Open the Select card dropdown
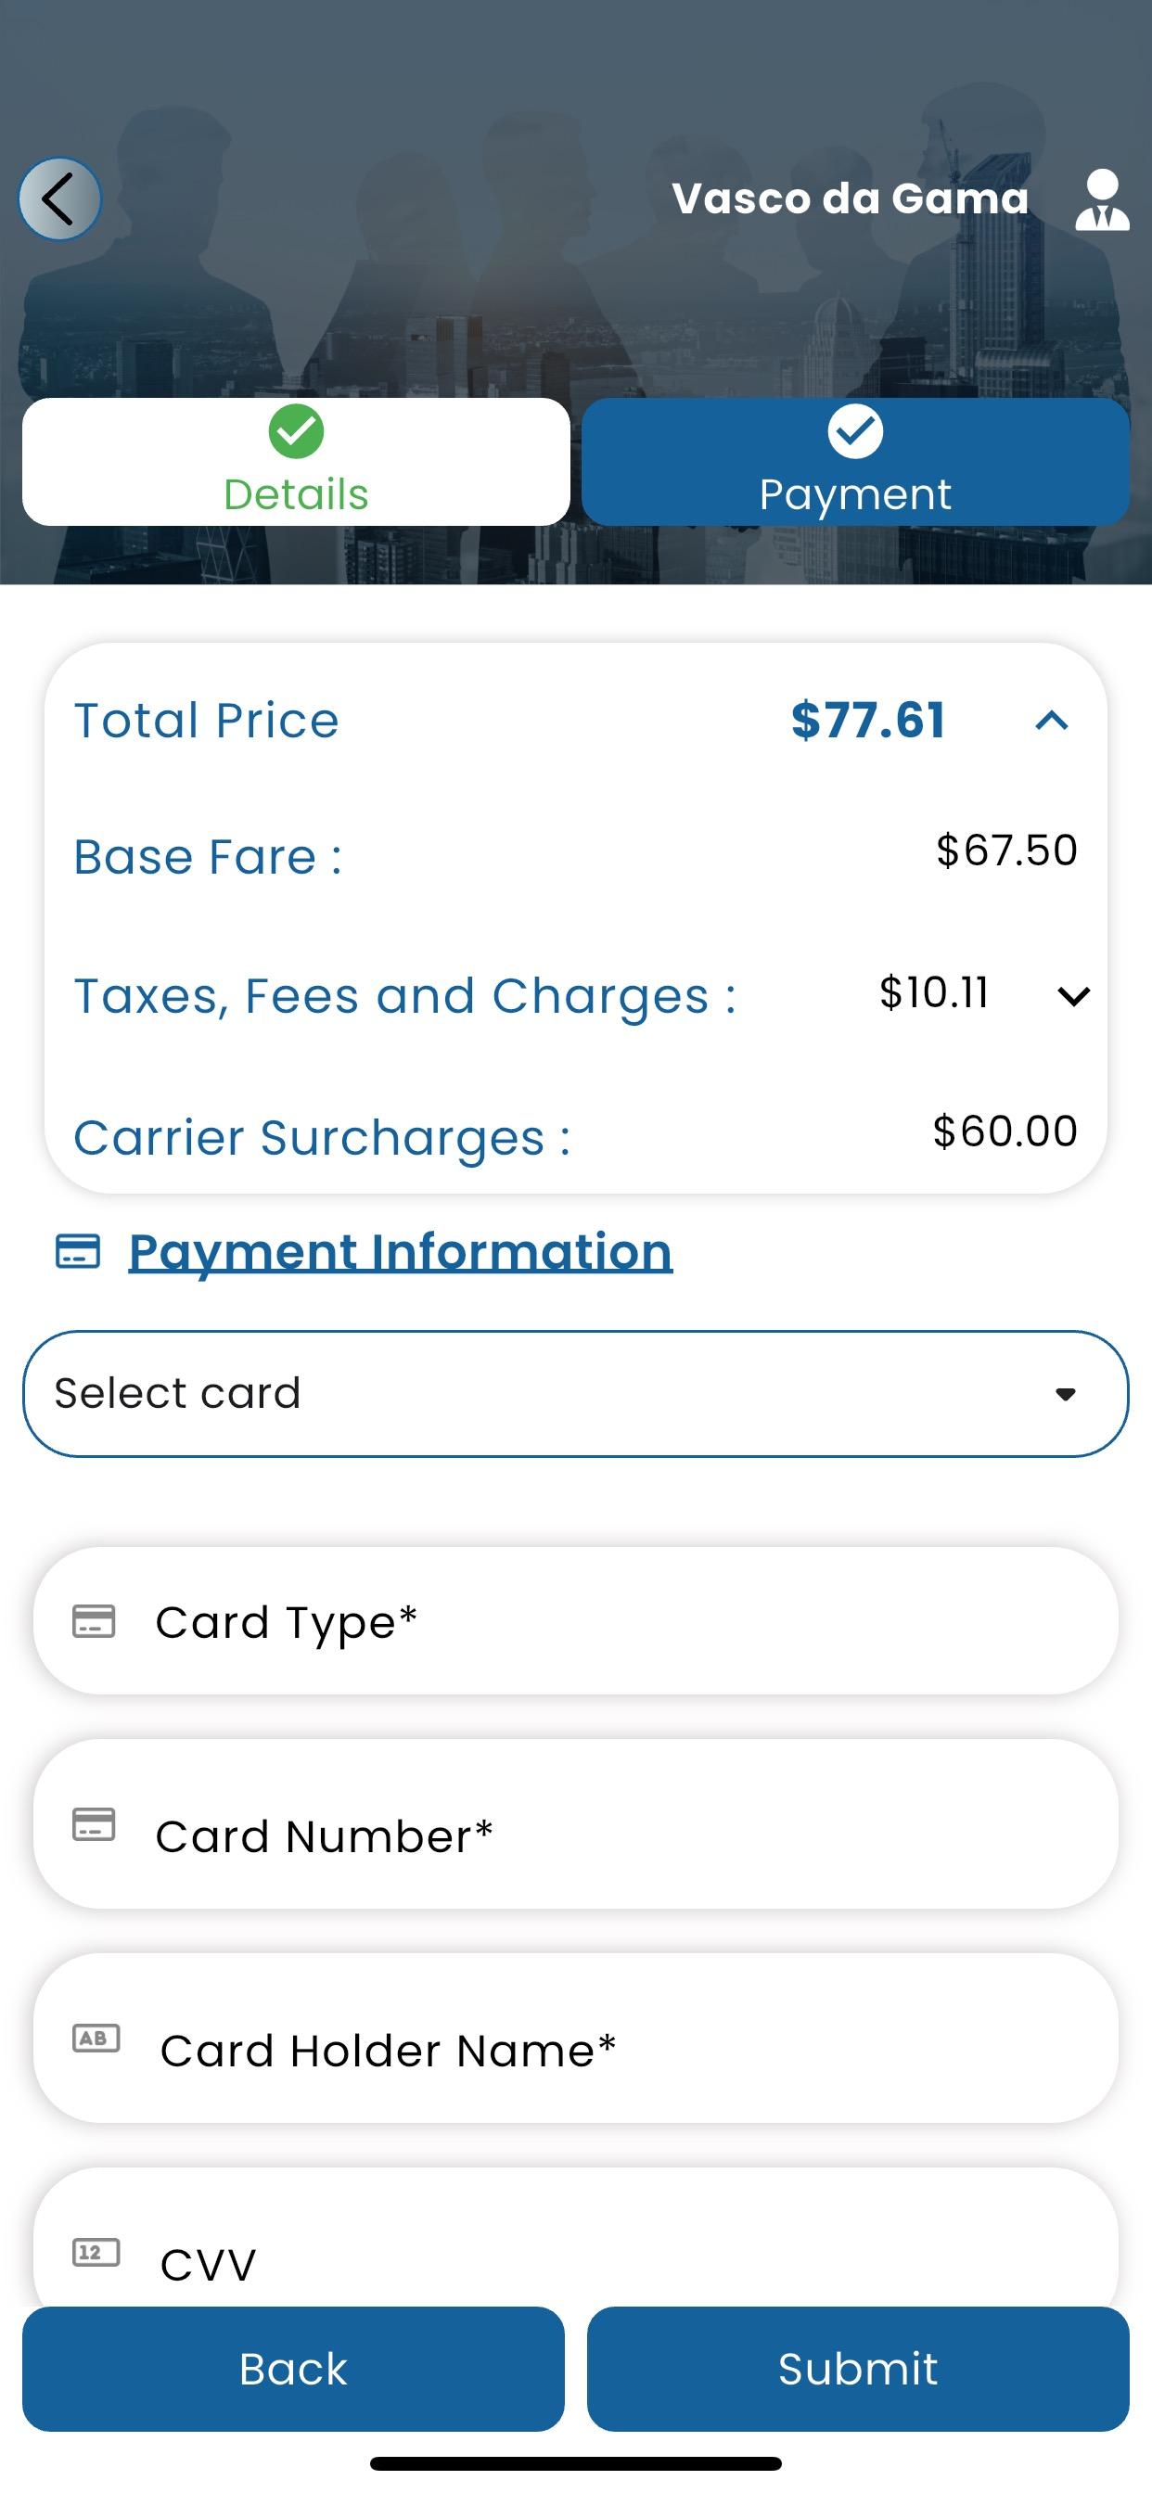This screenshot has height=2493, width=1152. pos(576,1394)
